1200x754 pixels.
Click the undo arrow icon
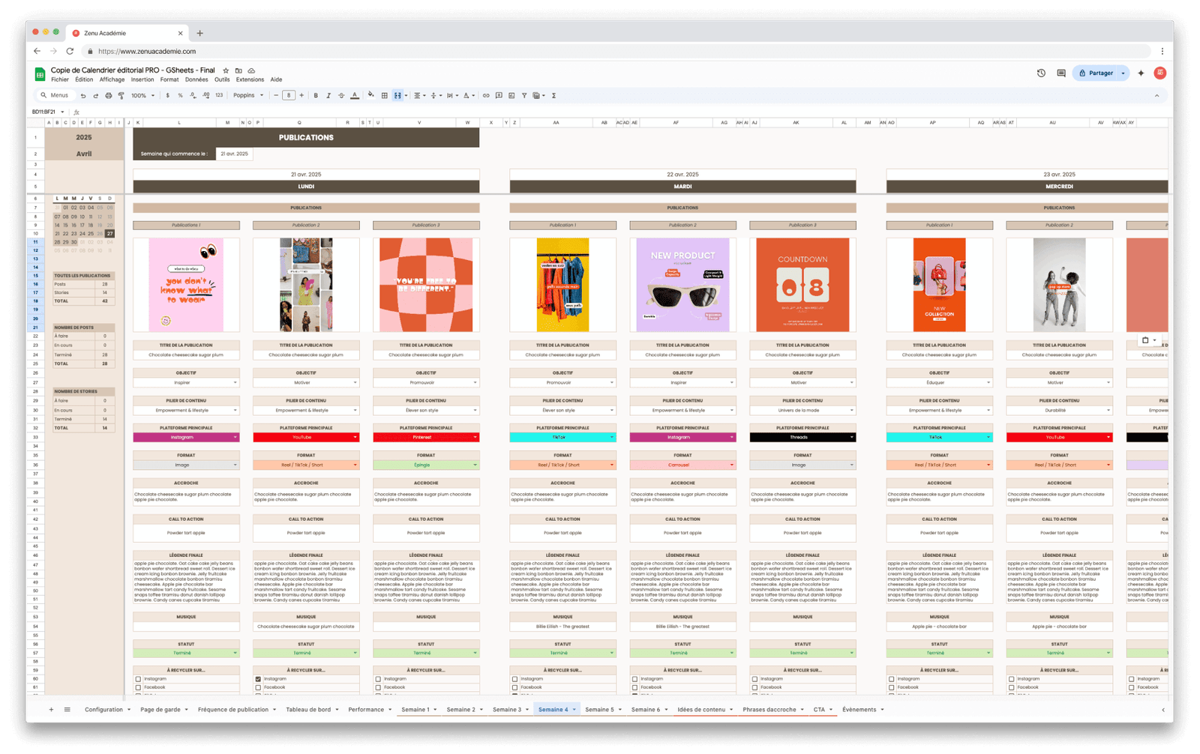[x=83, y=96]
